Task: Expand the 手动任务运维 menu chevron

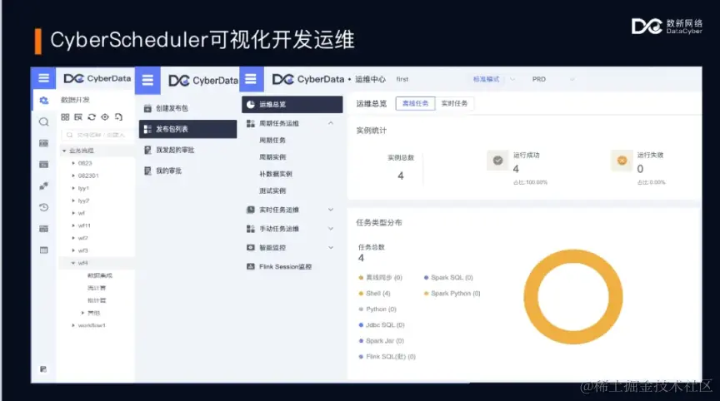Action: (331, 228)
